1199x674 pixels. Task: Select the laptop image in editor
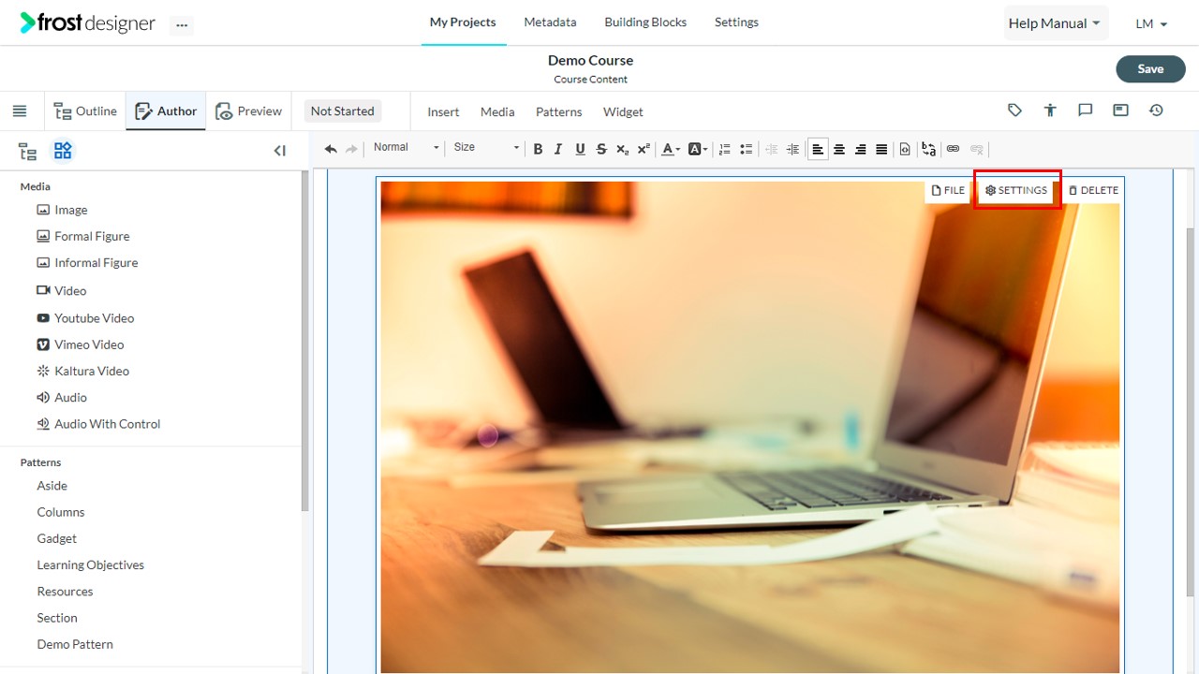749,427
